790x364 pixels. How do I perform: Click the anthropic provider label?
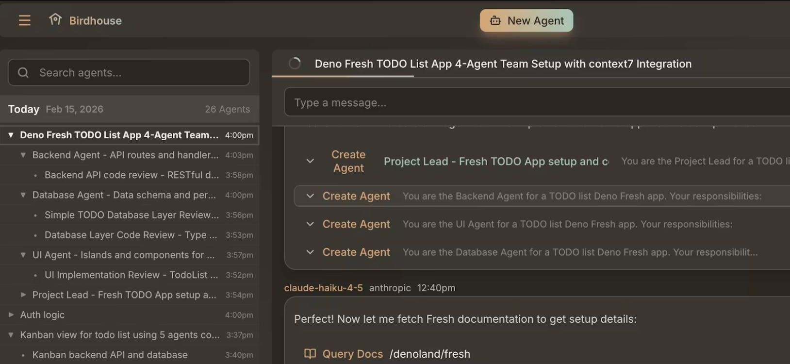point(390,288)
